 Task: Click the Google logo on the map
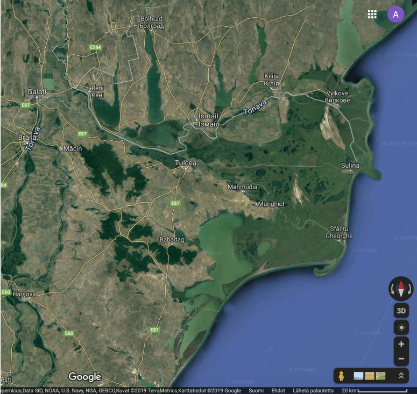tap(84, 377)
